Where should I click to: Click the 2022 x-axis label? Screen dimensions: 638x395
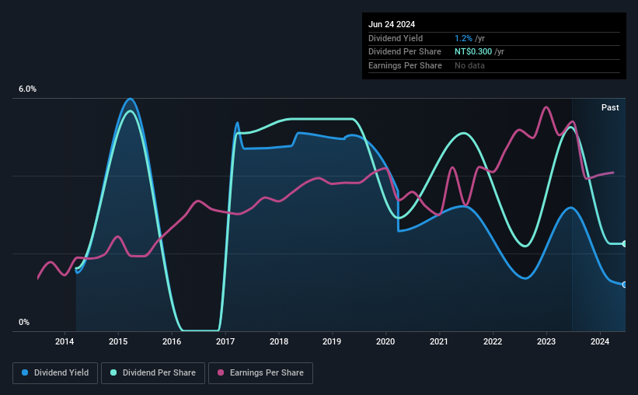(493, 341)
